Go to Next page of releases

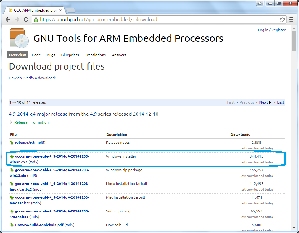click(265, 102)
